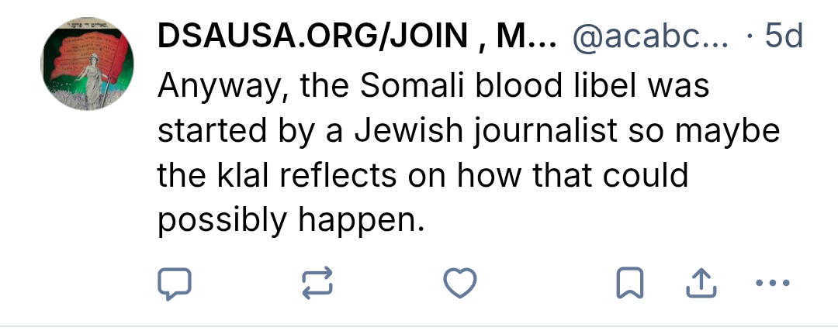
Task: Click the line starting with 'Anyway, the Somali'
Action: coord(434,85)
